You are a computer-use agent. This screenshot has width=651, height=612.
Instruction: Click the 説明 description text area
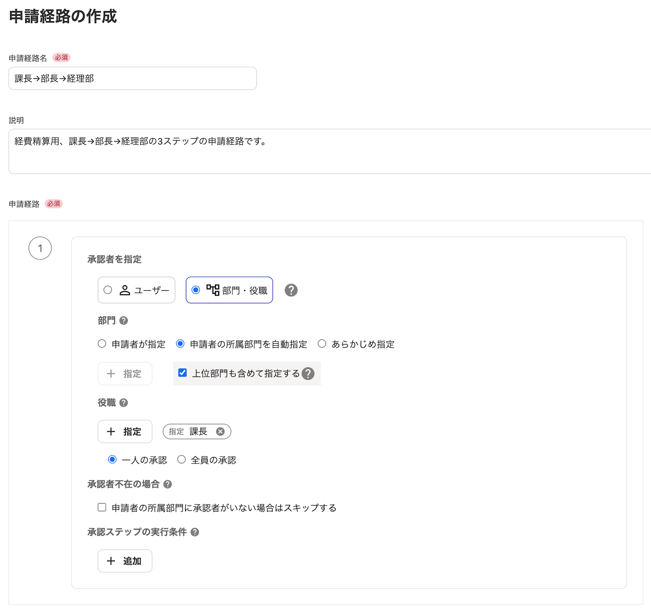(x=330, y=151)
